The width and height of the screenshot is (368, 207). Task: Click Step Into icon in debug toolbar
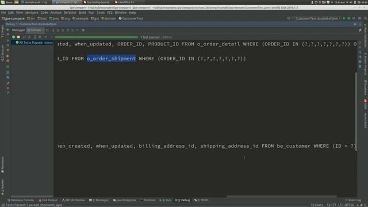coord(58,30)
